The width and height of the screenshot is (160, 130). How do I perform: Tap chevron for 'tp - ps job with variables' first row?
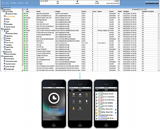point(116,103)
